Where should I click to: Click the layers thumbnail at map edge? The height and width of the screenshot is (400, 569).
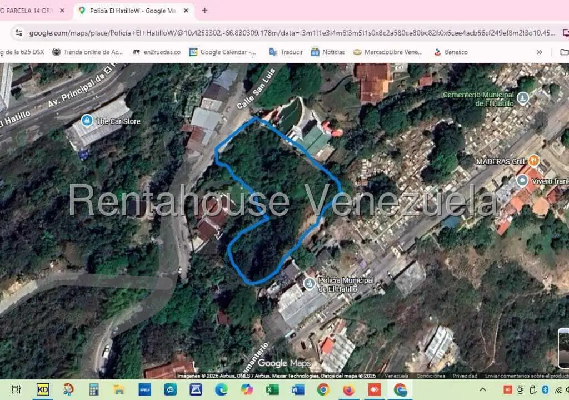tap(563, 348)
